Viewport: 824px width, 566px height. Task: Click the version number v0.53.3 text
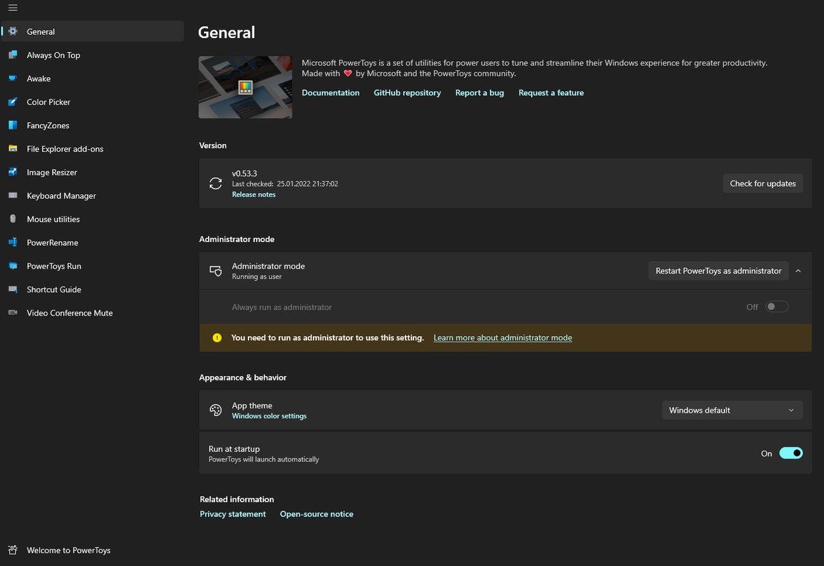[x=245, y=173]
